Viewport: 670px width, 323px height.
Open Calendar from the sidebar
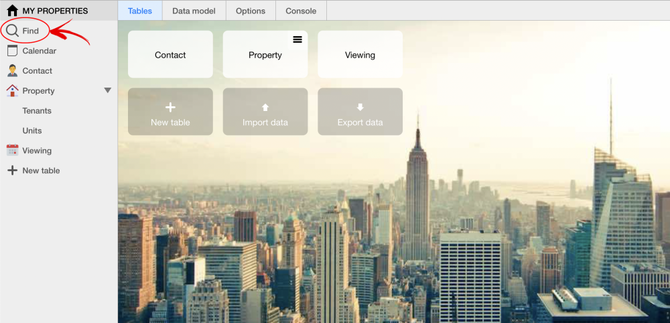(40, 51)
